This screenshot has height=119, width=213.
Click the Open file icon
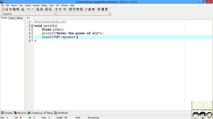pyautogui.click(x=7, y=9)
